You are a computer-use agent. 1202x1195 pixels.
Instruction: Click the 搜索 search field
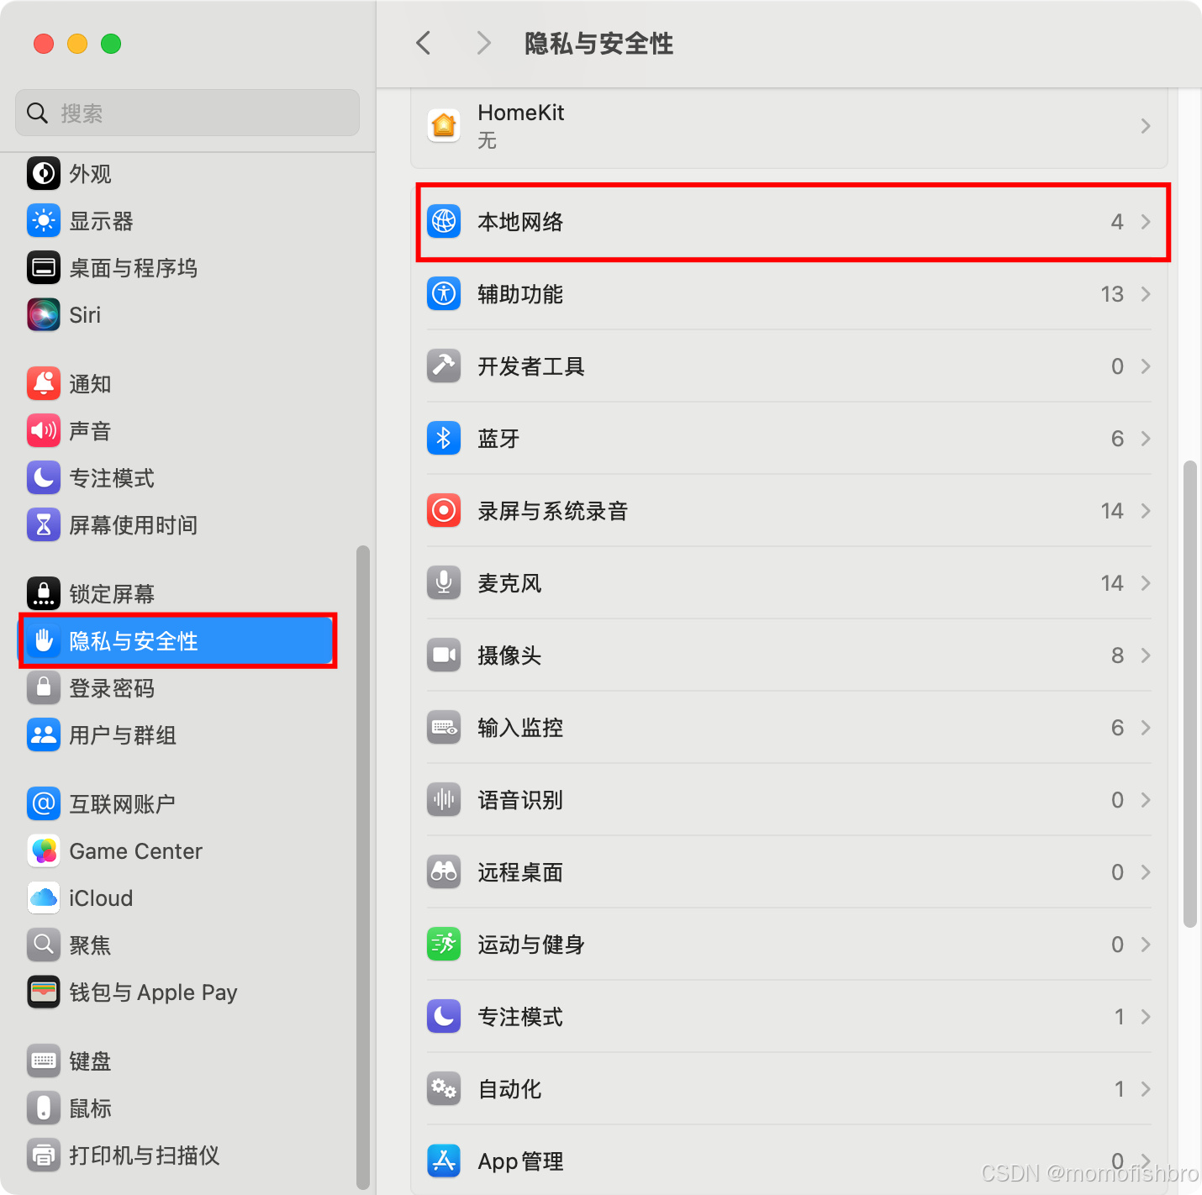click(187, 113)
